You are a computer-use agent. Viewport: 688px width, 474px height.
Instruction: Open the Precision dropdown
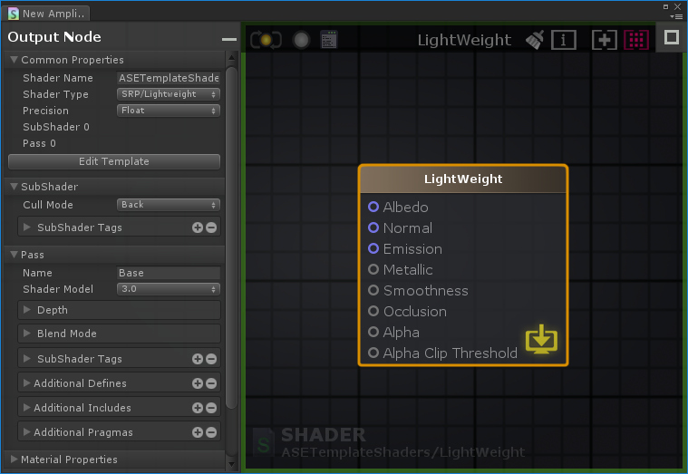[x=169, y=111]
